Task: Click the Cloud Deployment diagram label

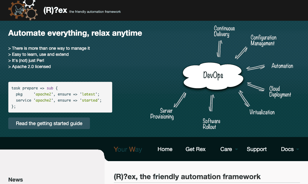Action: [x=280, y=92]
